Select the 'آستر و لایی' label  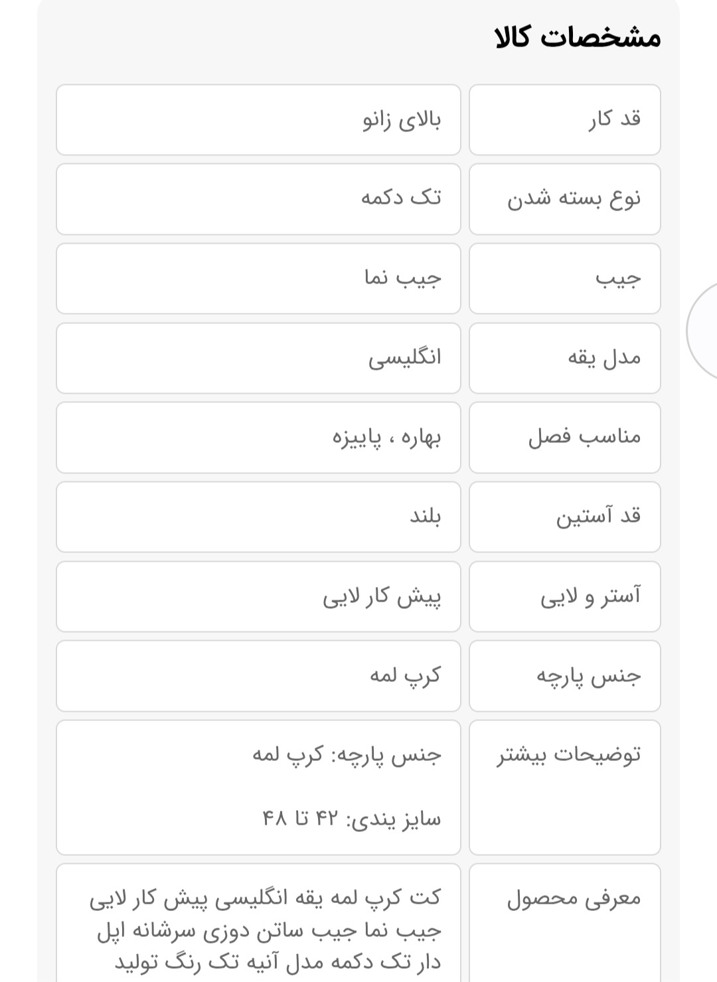564,596
